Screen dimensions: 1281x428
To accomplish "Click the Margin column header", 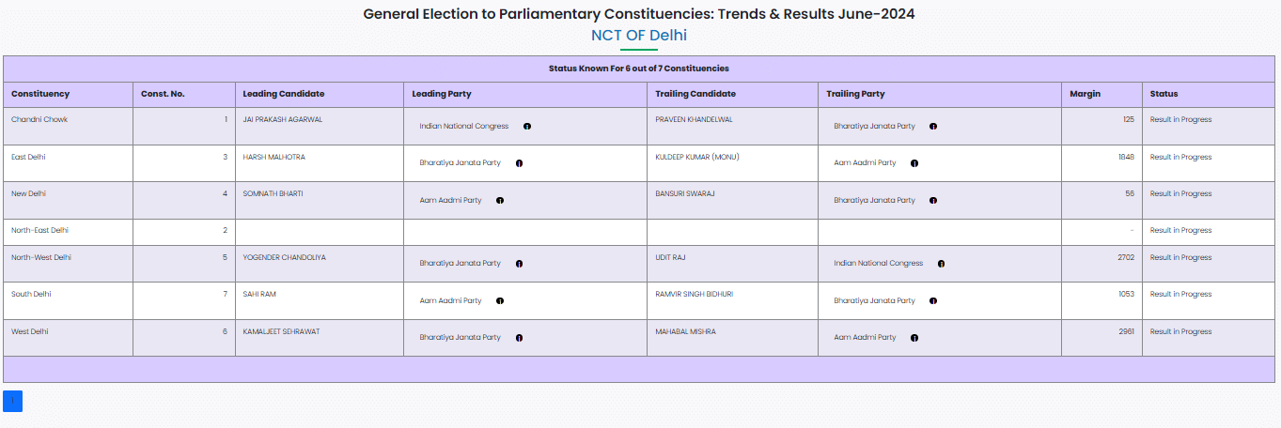I will tap(1085, 94).
